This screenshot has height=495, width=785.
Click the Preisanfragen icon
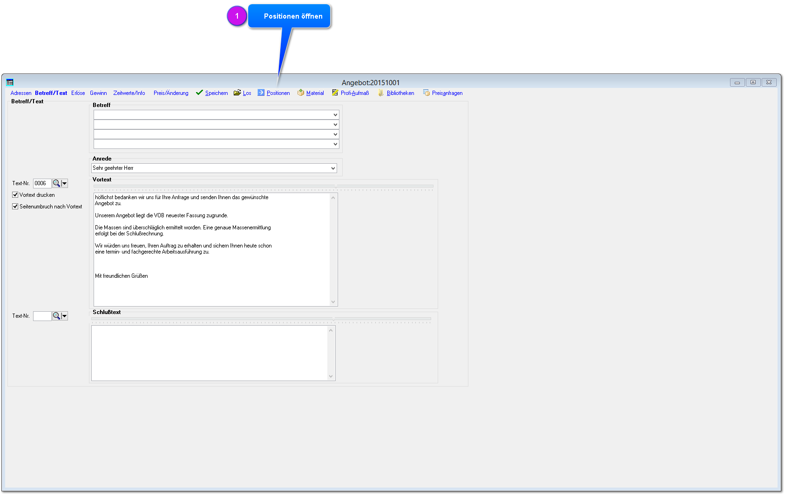(x=426, y=93)
